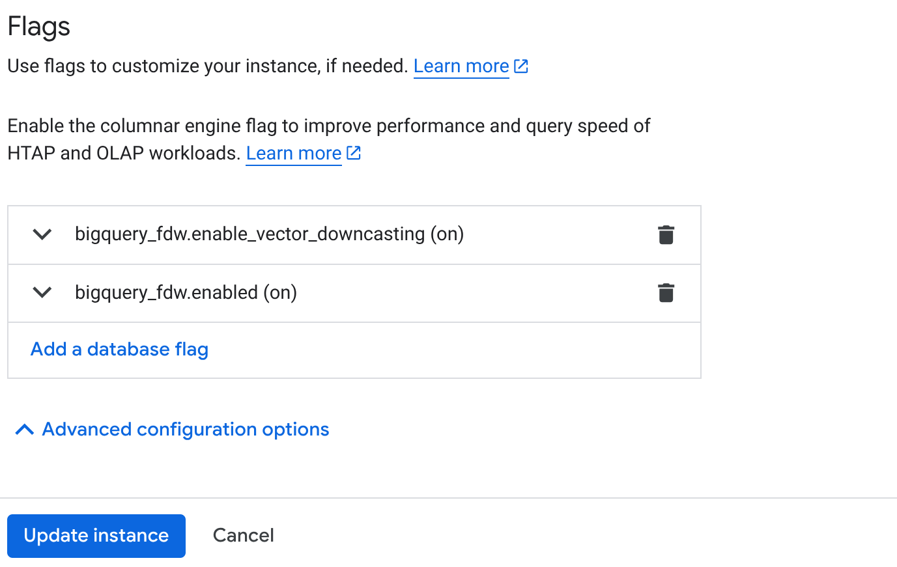
Task: Expand the bigquery_fdw.enabled flag row
Action: point(42,293)
